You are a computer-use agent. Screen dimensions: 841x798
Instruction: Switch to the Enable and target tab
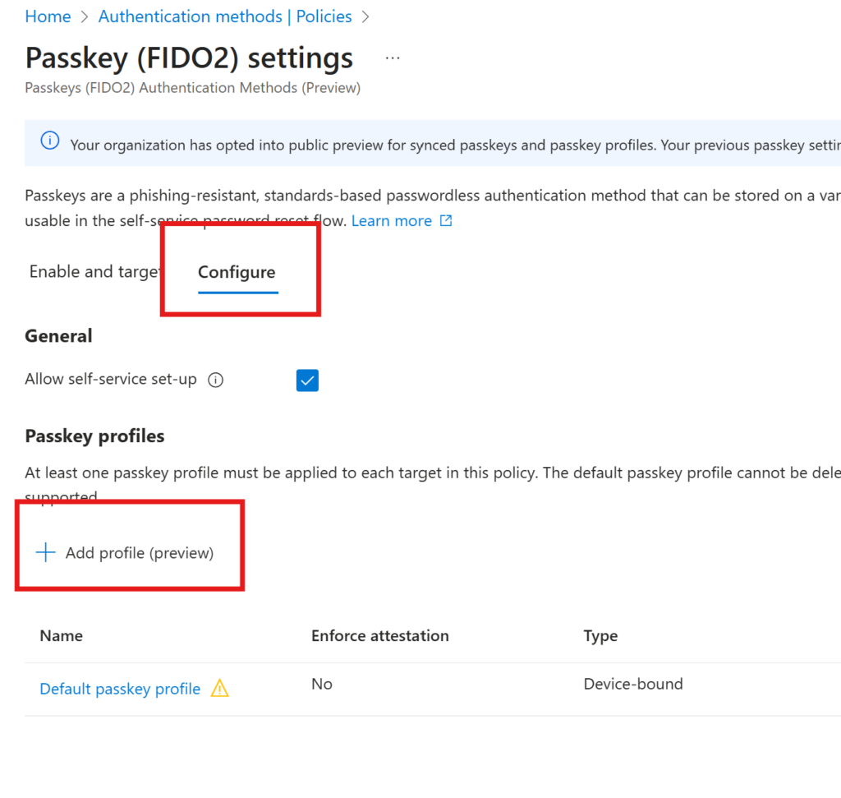[93, 272]
